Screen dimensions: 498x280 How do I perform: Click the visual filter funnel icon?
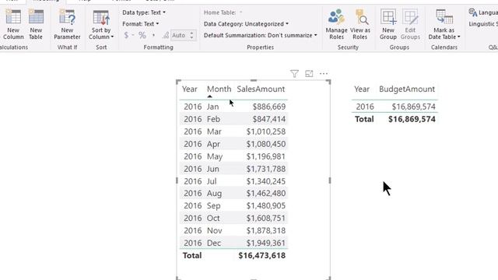click(x=294, y=74)
